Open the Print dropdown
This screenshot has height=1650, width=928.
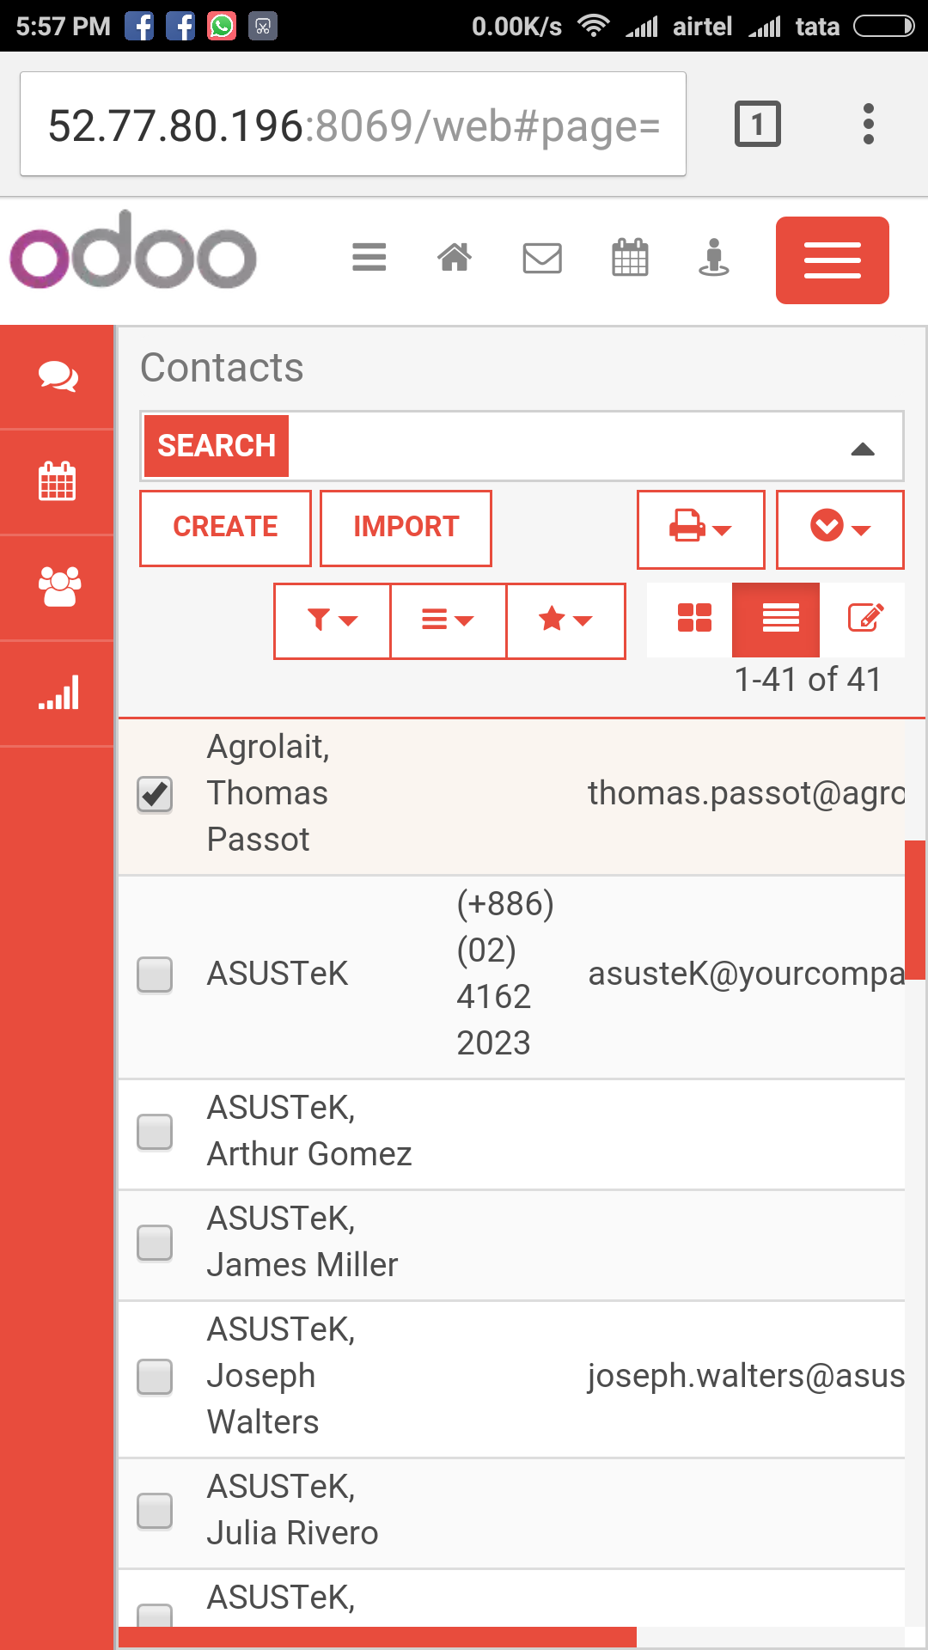(701, 529)
